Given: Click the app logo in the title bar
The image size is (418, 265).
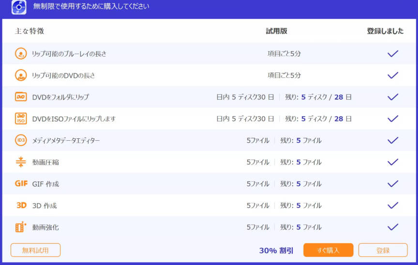Looking at the screenshot, I should tap(19, 7).
